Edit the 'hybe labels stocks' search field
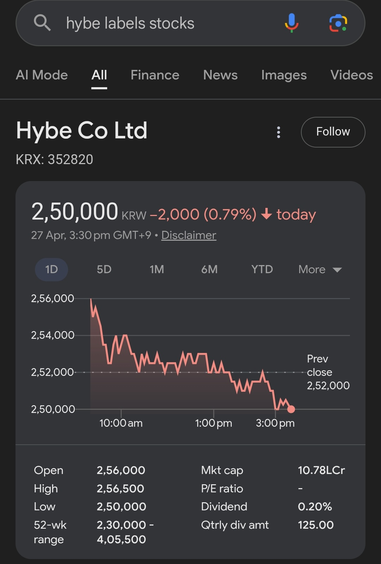 click(x=159, y=23)
